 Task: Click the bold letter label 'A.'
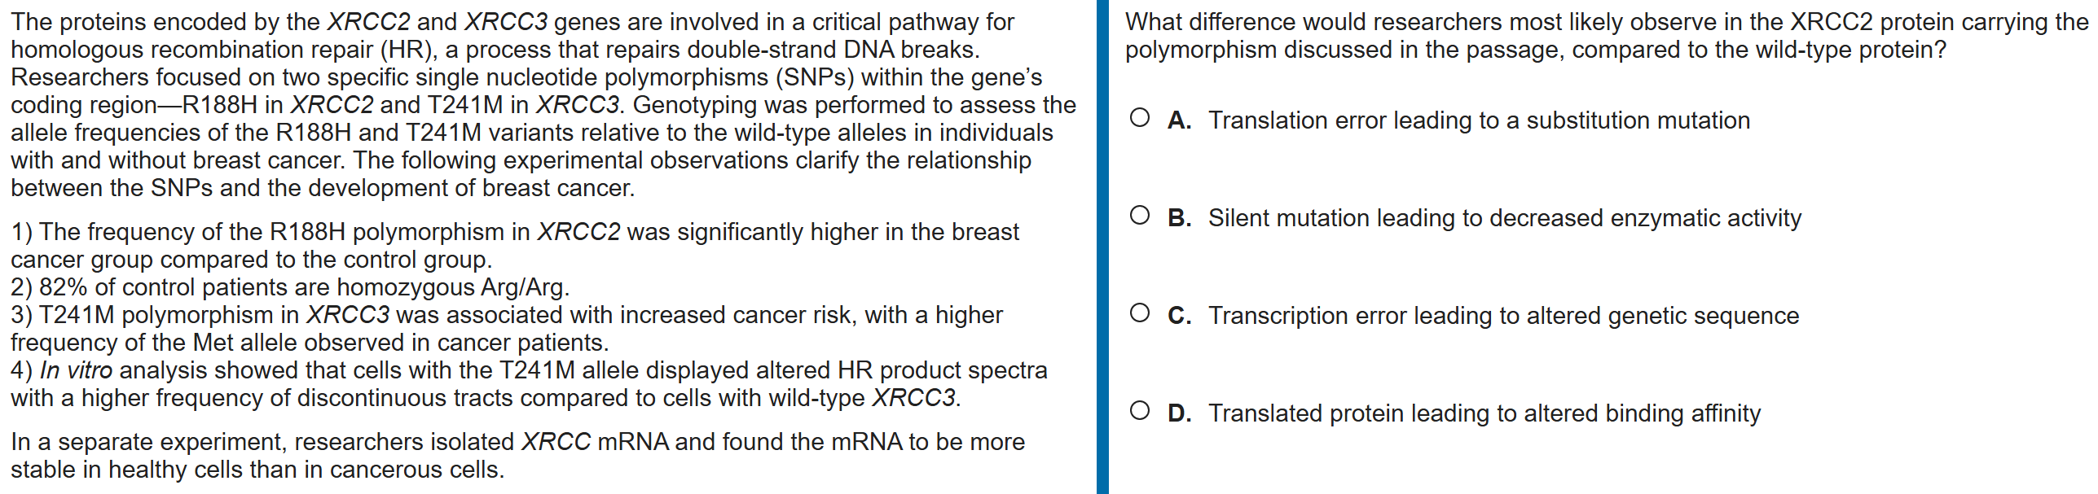[x=1179, y=120]
